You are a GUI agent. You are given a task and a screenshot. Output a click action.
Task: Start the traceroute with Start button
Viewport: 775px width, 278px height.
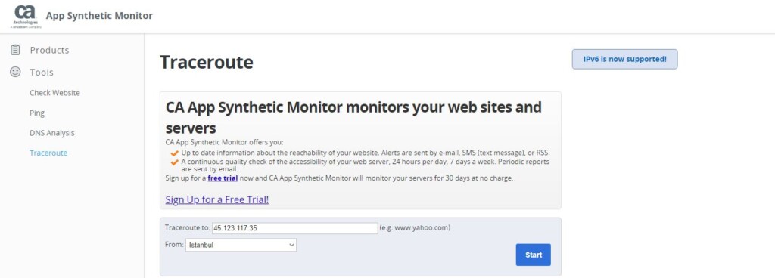click(x=534, y=255)
